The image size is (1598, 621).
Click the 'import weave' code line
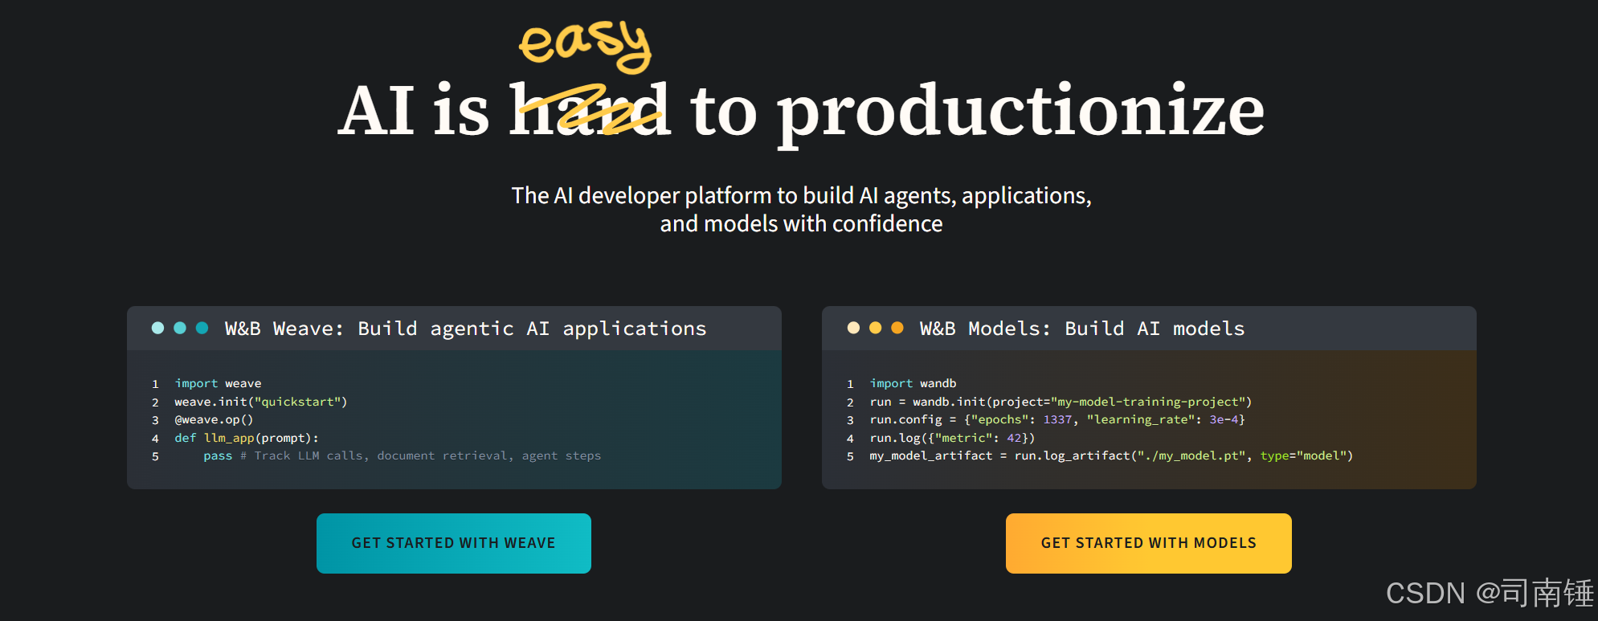coord(218,383)
